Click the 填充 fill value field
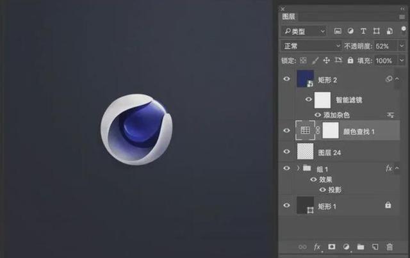Image resolution: width=410 pixels, height=258 pixels. [x=384, y=60]
